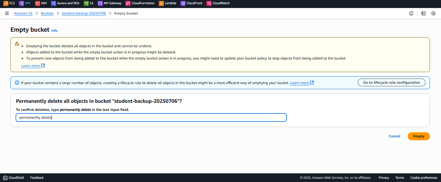
Task: Open the S3 service shortcut
Action: [x=89, y=3]
